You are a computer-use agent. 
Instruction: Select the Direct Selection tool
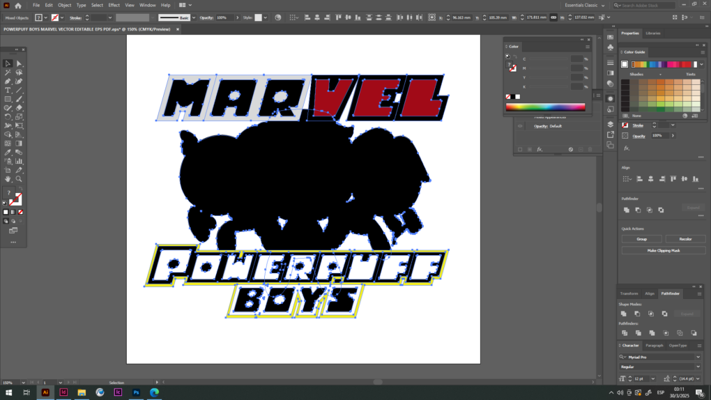[19, 63]
